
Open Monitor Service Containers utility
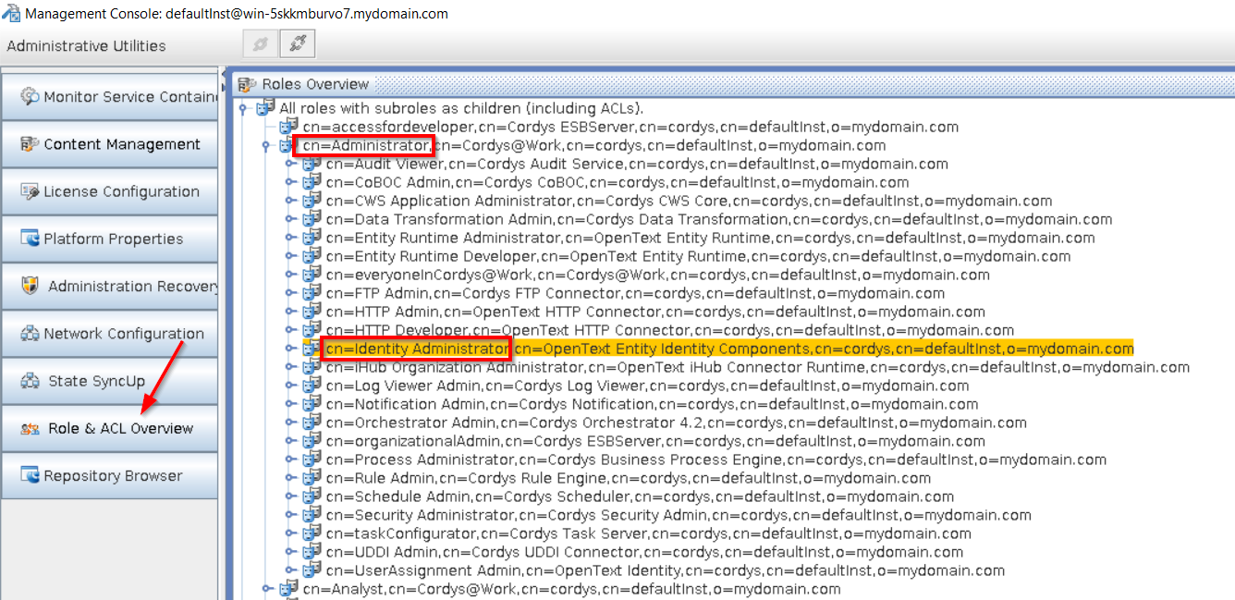[x=109, y=97]
